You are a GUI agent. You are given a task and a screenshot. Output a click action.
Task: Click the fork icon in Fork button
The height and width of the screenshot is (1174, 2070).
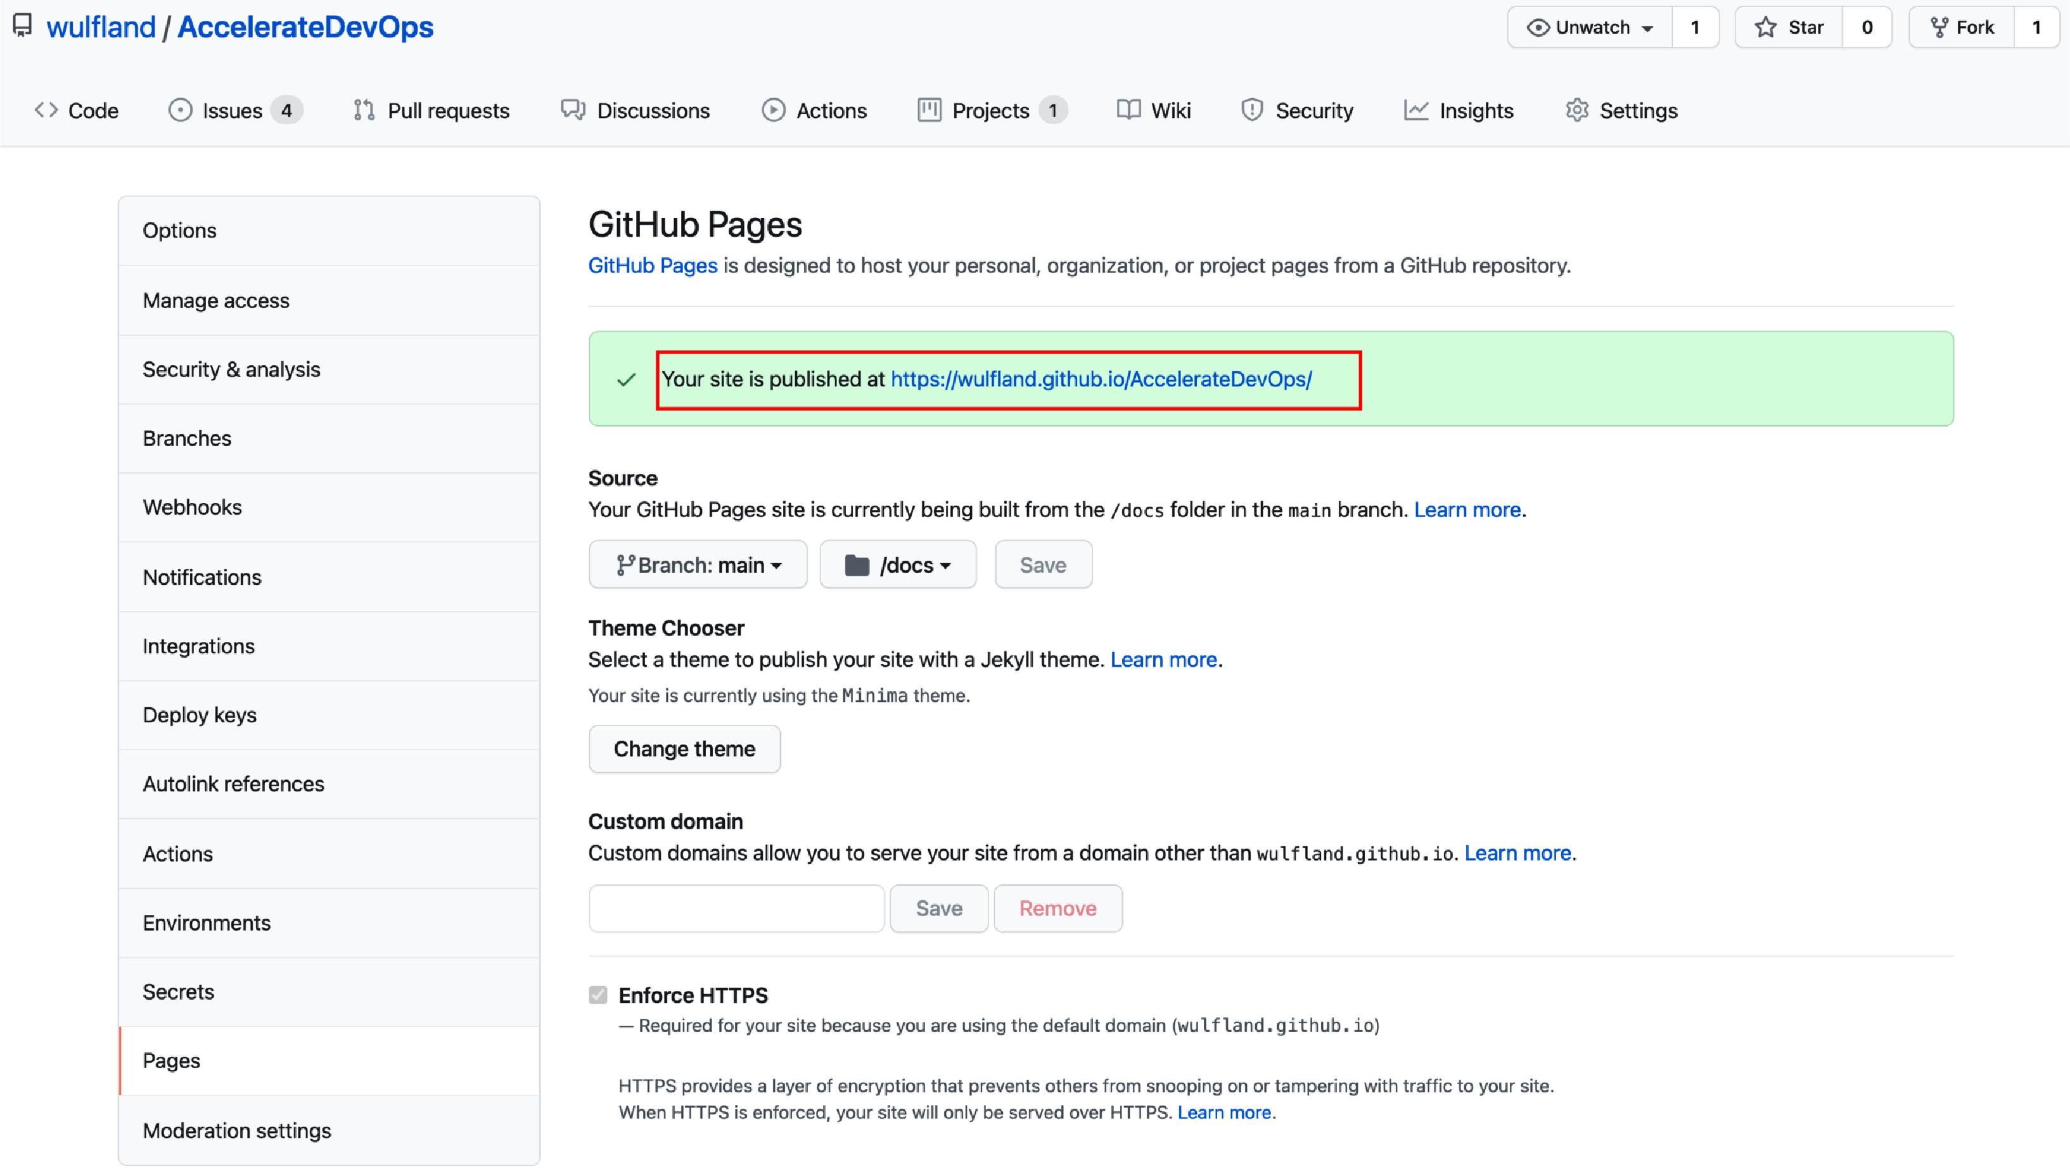coord(1939,27)
